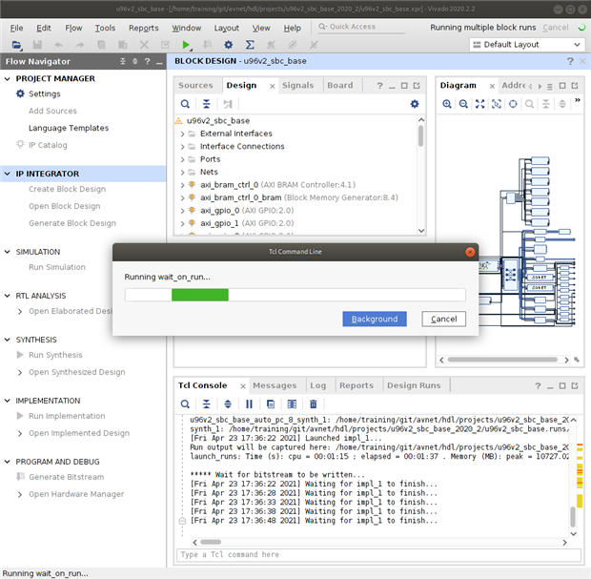
Task: Clear the Tcl Console with trash icon
Action: [x=313, y=404]
